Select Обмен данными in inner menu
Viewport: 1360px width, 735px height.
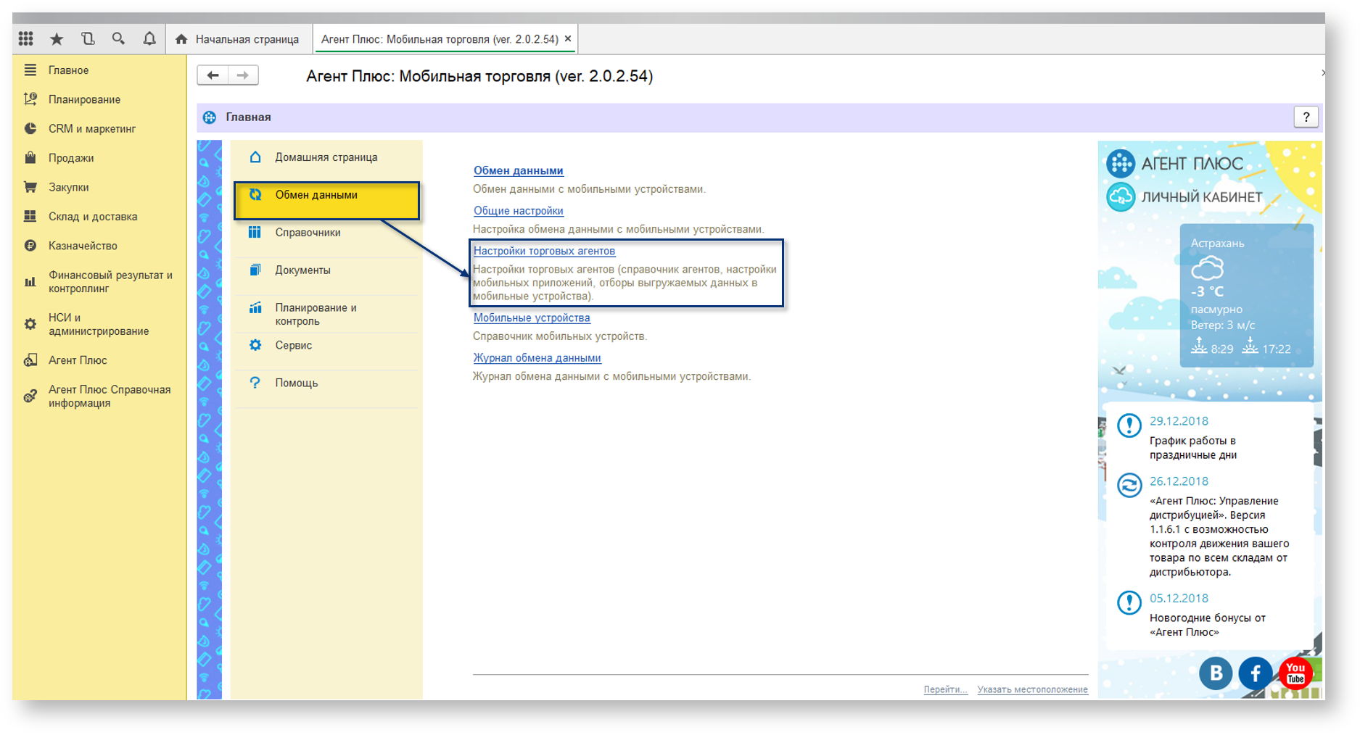pos(326,200)
